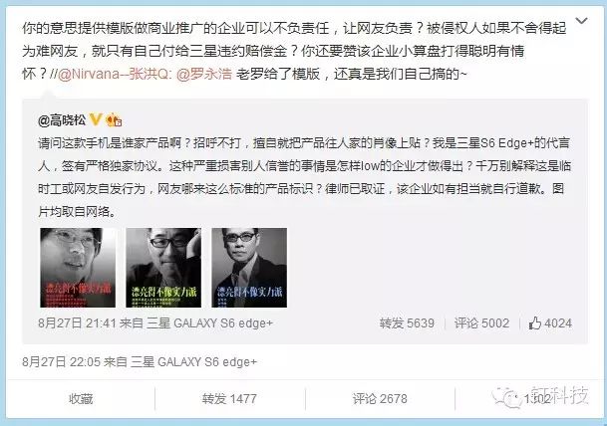Open bottom 三星 GALAXY S6 edge+ source link
The height and width of the screenshot is (426, 607).
[x=194, y=362]
